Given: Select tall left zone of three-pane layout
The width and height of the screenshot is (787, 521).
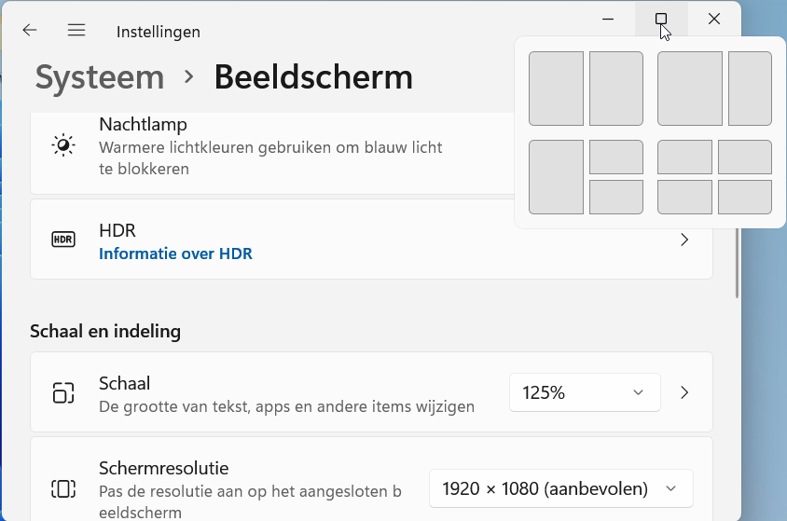Looking at the screenshot, I should pyautogui.click(x=556, y=177).
